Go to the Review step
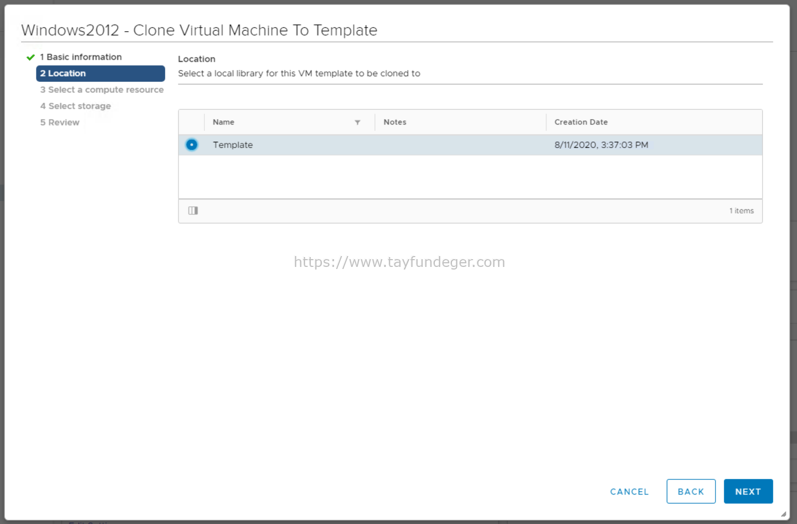 point(60,122)
